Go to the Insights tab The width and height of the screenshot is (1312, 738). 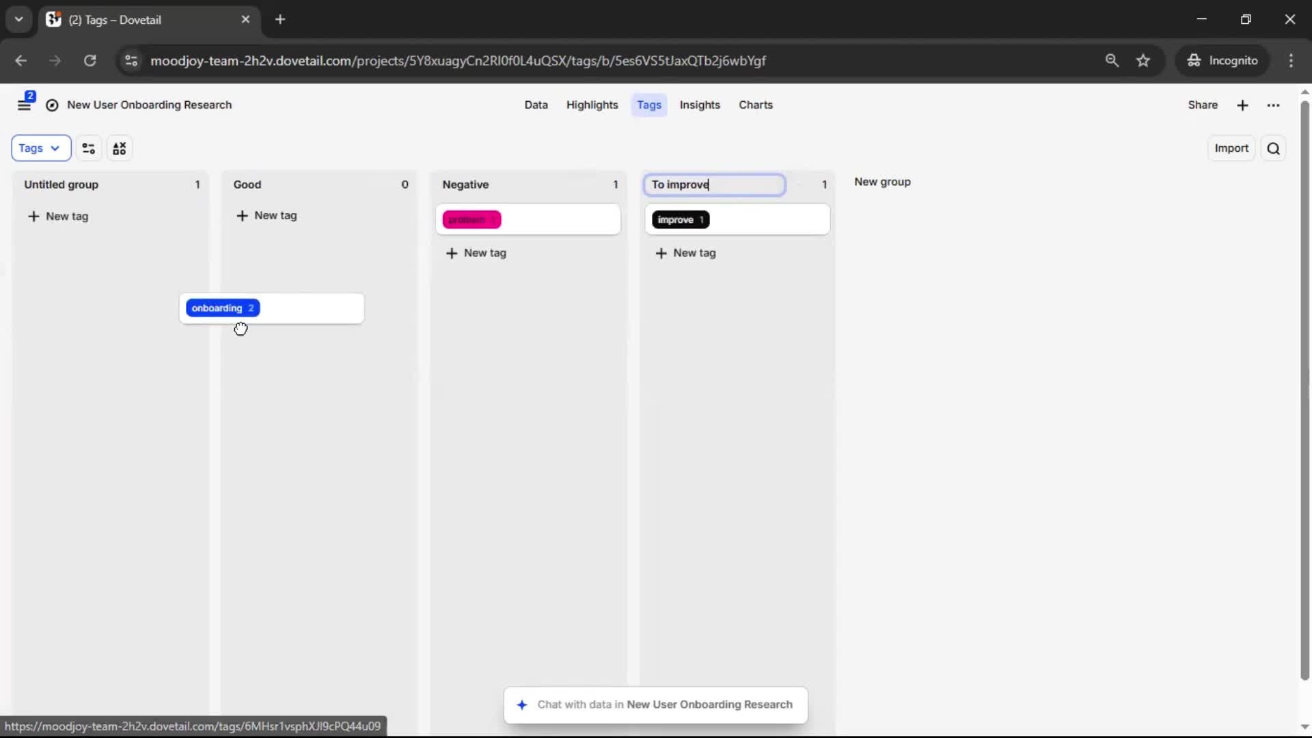point(700,105)
